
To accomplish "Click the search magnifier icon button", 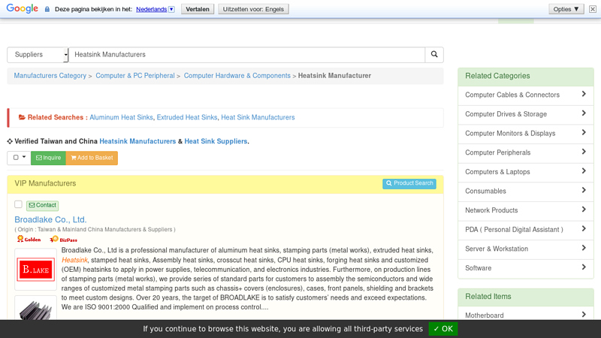I will (434, 55).
